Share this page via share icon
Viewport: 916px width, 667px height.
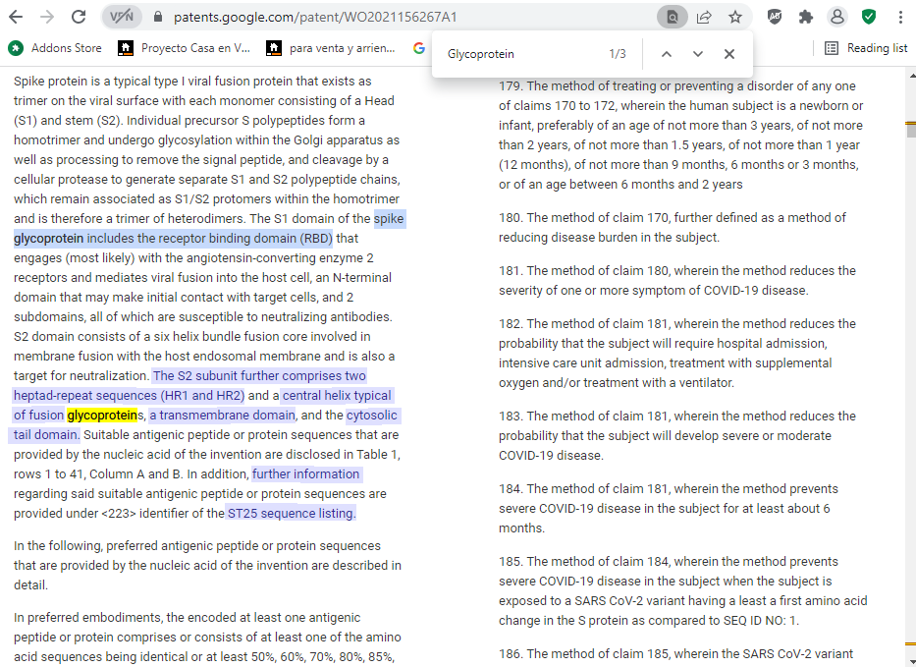point(704,17)
